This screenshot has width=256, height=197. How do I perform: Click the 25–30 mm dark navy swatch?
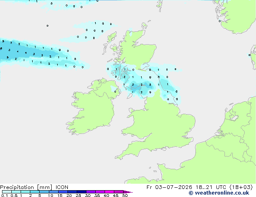(x=82, y=192)
